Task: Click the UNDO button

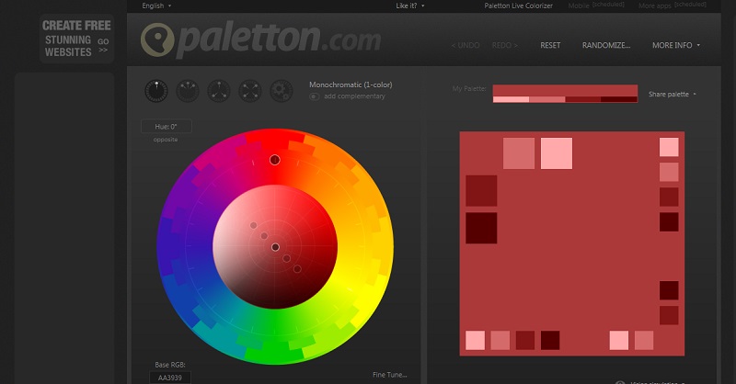Action: (466, 45)
